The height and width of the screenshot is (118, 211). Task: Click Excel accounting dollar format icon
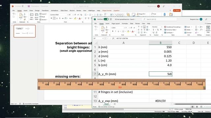153,30
